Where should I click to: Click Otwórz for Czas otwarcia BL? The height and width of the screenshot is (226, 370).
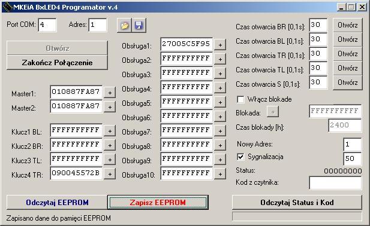(348, 39)
